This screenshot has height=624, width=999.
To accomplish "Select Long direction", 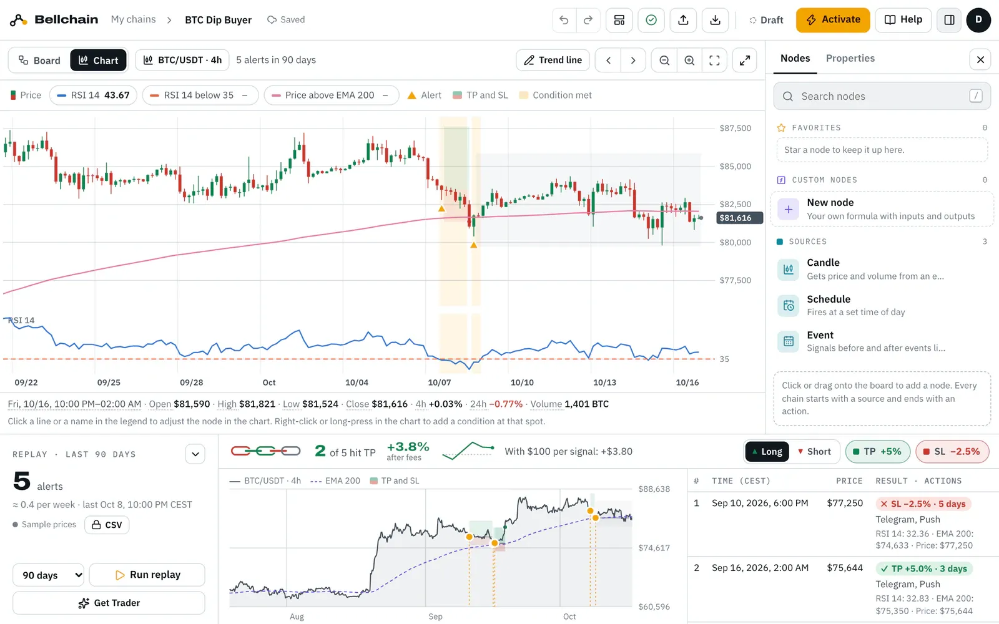I will point(767,451).
